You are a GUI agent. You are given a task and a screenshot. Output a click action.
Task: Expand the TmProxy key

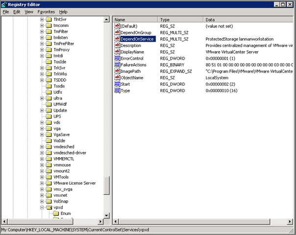[42, 50]
